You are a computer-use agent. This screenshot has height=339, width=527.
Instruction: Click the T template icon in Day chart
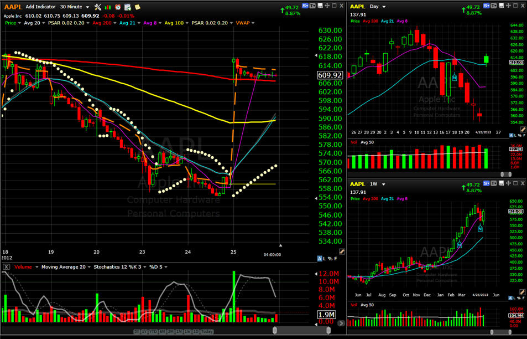tap(494, 6)
